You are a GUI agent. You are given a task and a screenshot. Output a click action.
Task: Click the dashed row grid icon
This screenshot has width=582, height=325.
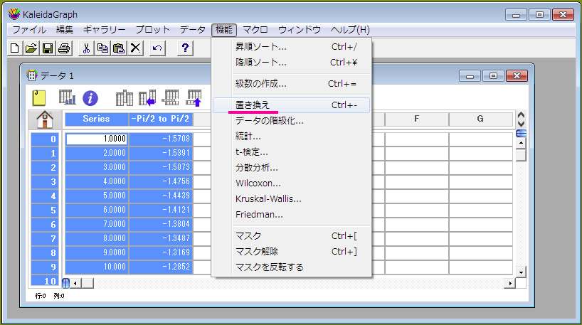(x=170, y=98)
